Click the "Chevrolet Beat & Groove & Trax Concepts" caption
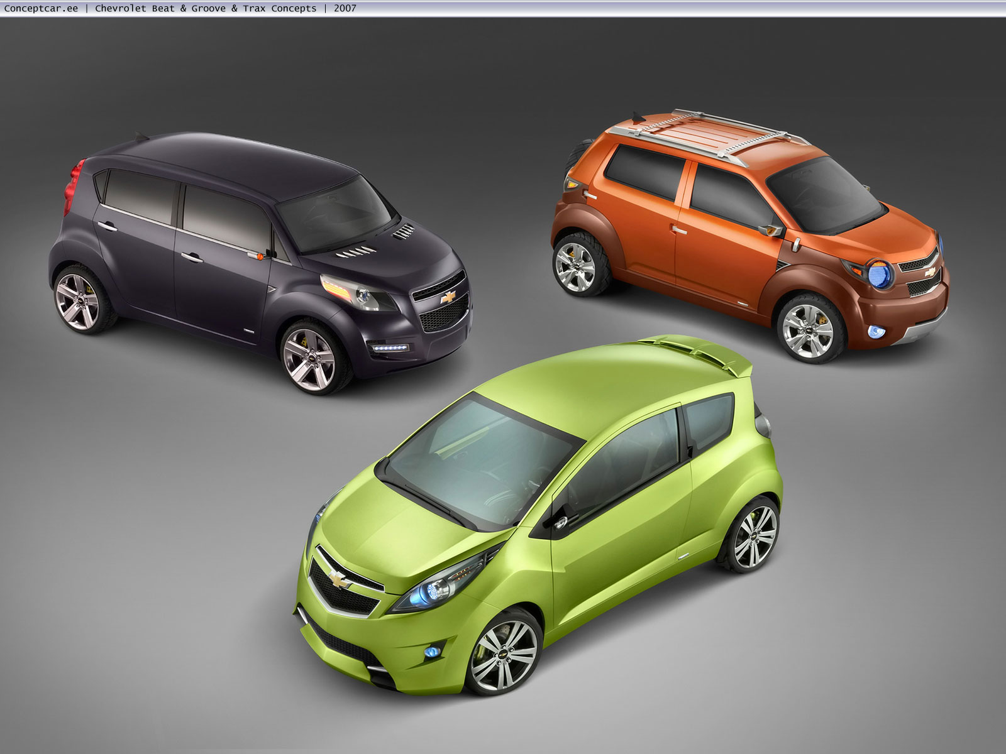The image size is (1006, 754). click(206, 8)
